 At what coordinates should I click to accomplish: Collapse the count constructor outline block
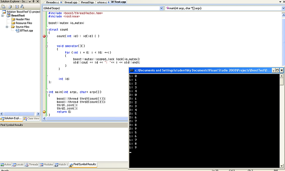point(47,36)
